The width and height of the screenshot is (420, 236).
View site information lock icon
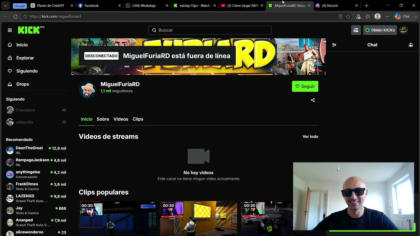[25, 16]
